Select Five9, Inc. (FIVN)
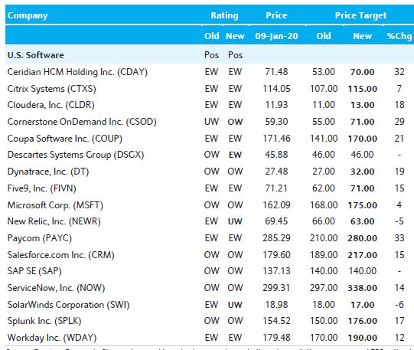The image size is (414, 350). (x=42, y=188)
